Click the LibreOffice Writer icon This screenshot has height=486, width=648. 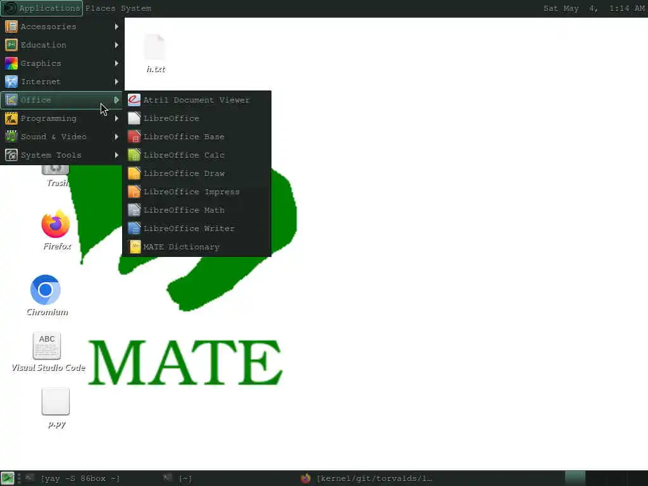[134, 228]
